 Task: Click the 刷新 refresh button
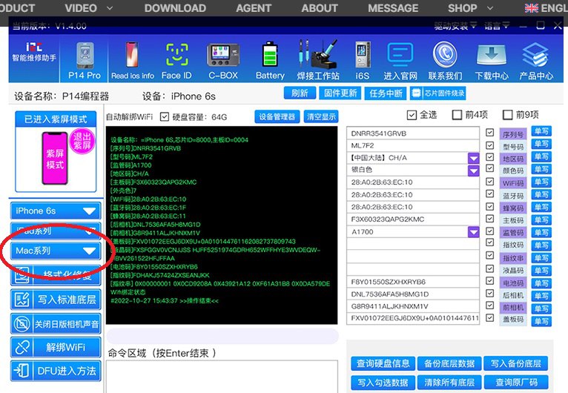[300, 93]
